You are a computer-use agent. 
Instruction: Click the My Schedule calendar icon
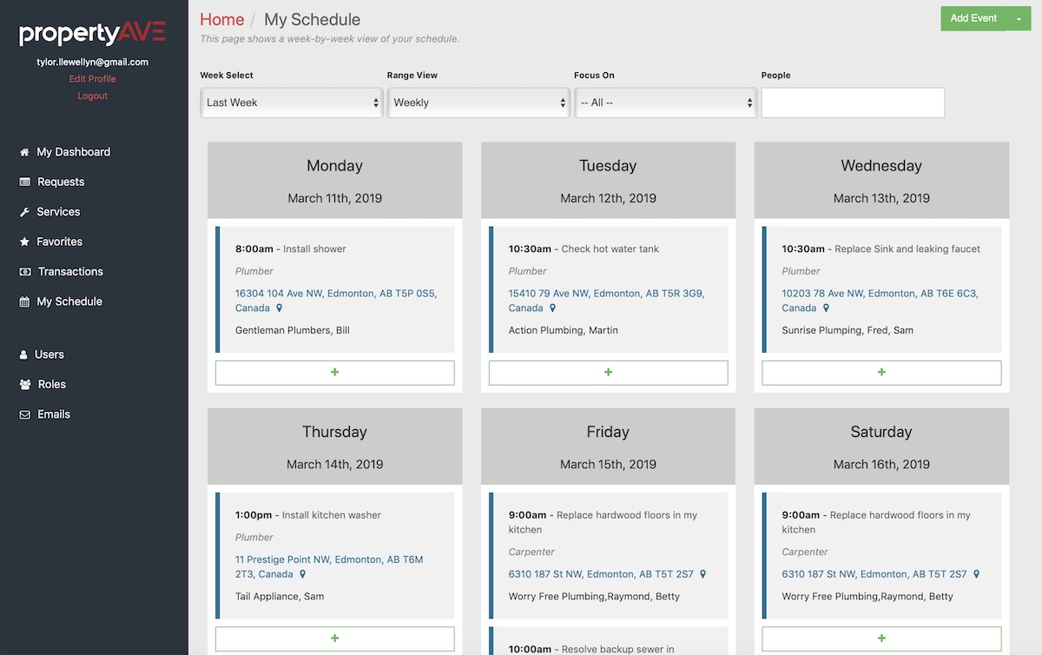[x=24, y=302]
